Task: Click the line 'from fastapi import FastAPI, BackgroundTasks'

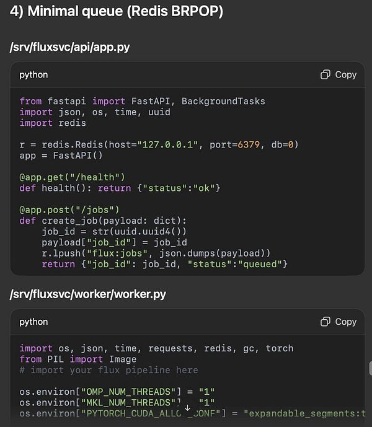Action: [142, 101]
